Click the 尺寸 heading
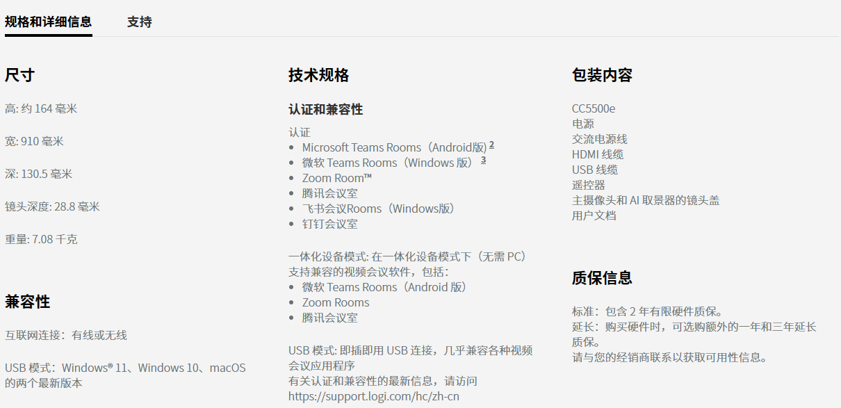The image size is (841, 408). [19, 75]
